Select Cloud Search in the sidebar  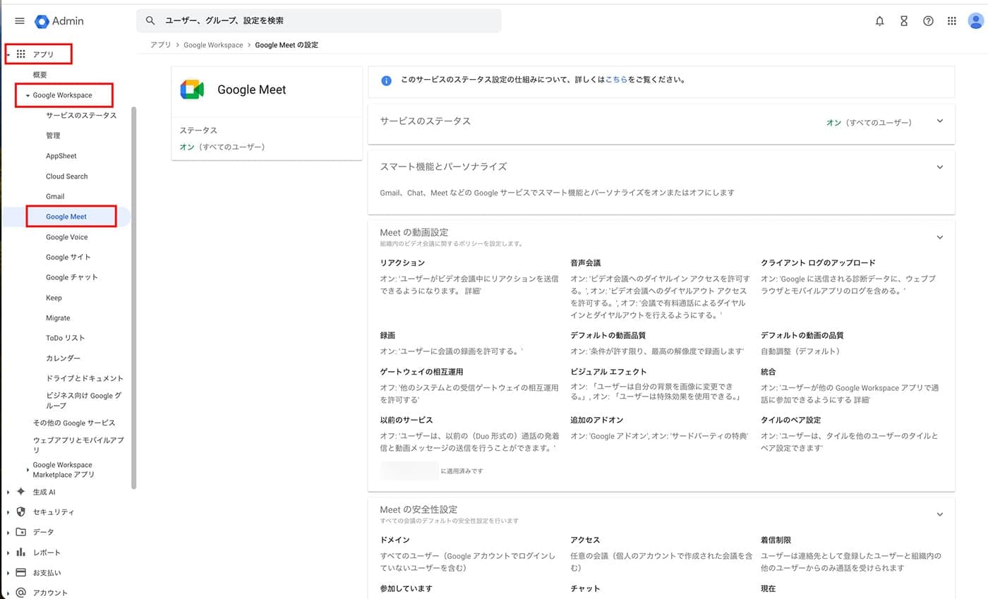click(67, 176)
